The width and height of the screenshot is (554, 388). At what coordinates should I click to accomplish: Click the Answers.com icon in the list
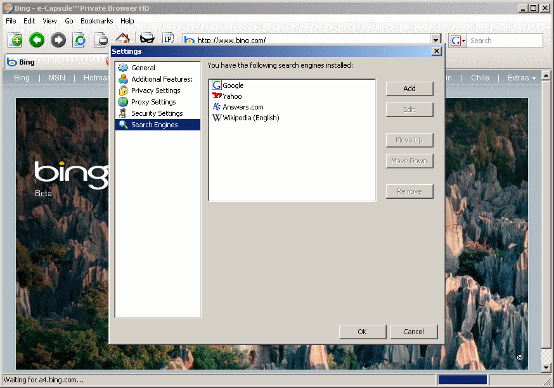[217, 106]
